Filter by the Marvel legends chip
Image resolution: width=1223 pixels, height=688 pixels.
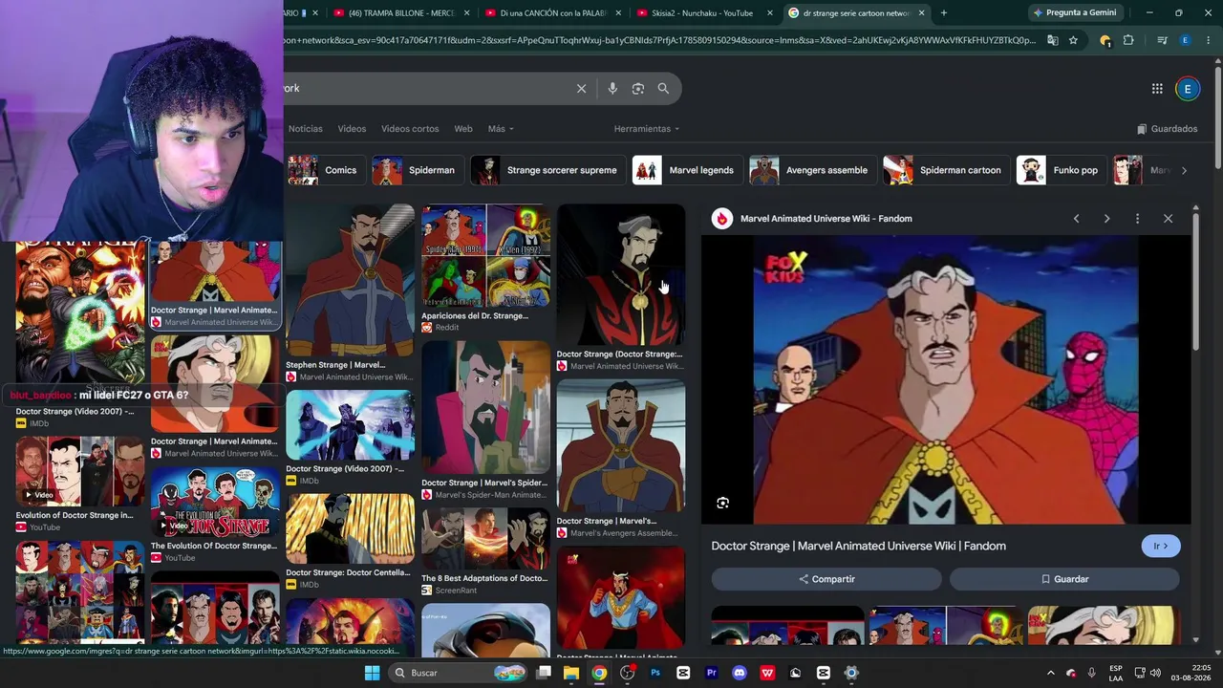(x=687, y=170)
